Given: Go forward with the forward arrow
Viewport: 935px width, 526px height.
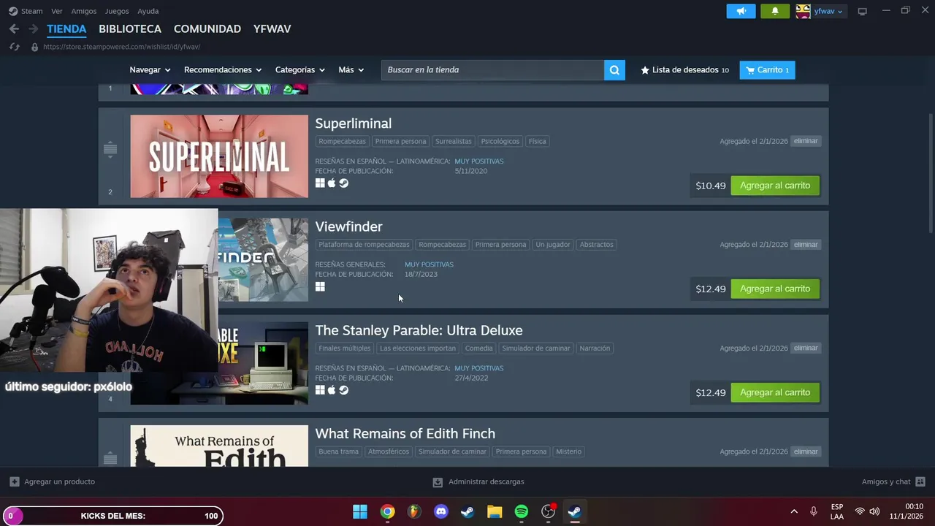Looking at the screenshot, I should point(33,29).
